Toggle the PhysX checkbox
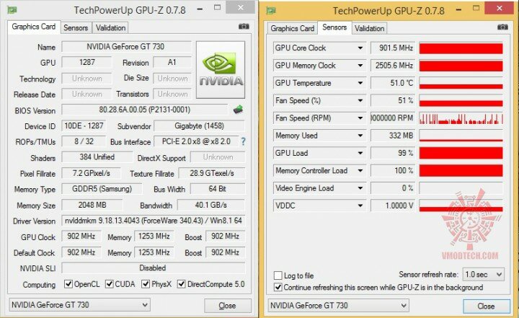519x318 pixels. (146, 284)
